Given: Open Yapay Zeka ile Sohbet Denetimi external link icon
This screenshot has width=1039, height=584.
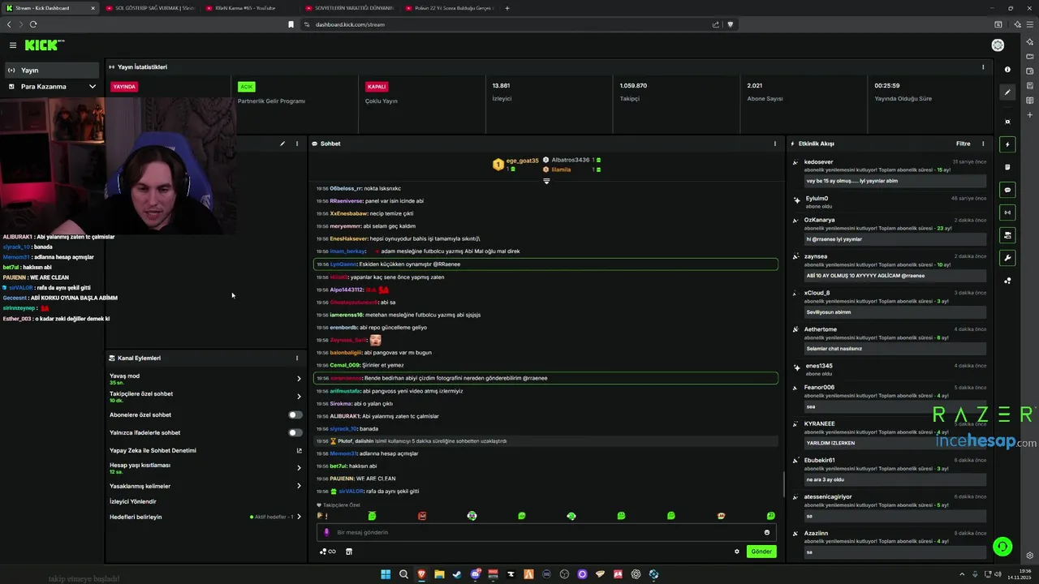Looking at the screenshot, I should point(299,450).
